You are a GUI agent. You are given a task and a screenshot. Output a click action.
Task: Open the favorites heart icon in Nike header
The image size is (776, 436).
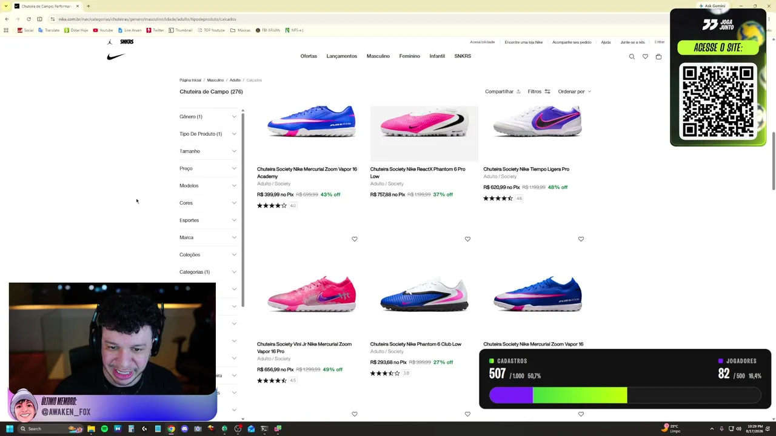[x=645, y=56]
